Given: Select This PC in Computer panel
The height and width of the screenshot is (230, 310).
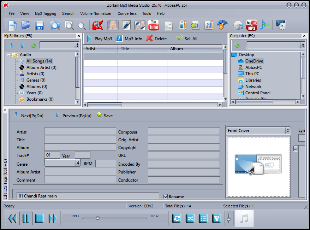Looking at the screenshot, I should (252, 74).
